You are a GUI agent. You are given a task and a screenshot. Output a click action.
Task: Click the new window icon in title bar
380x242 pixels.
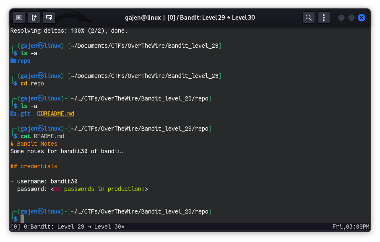tap(34, 18)
